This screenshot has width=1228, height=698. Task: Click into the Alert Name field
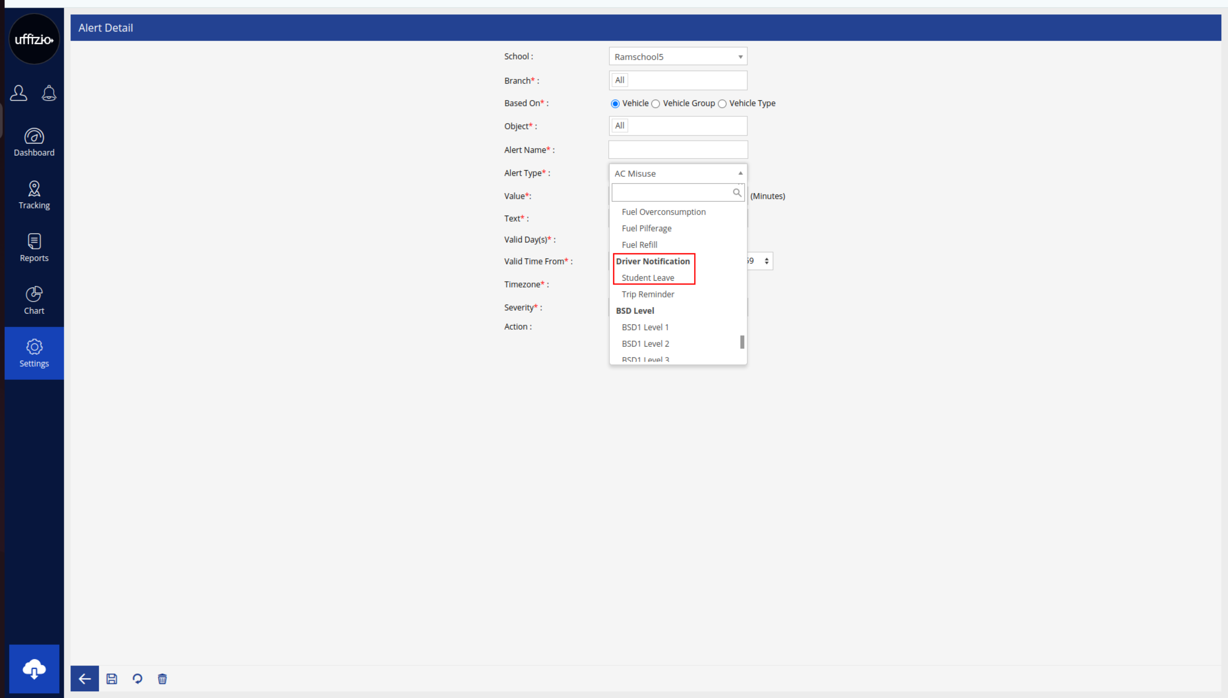click(x=678, y=150)
